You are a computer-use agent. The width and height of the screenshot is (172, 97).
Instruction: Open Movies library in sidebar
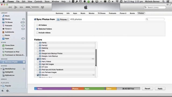(8, 19)
